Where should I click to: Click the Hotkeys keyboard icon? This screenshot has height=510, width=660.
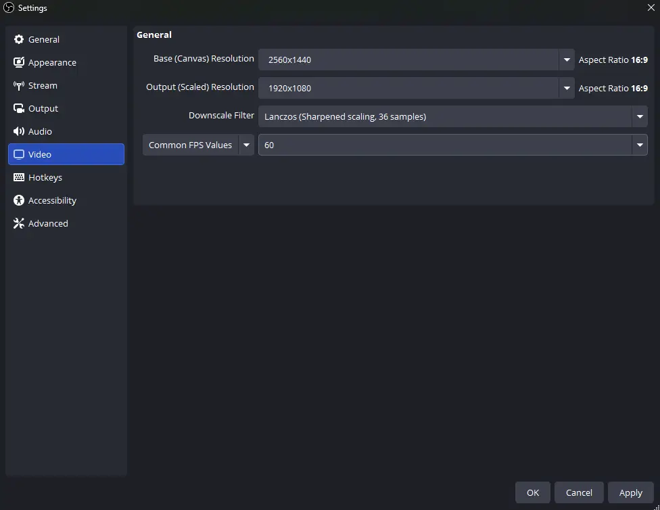(19, 178)
